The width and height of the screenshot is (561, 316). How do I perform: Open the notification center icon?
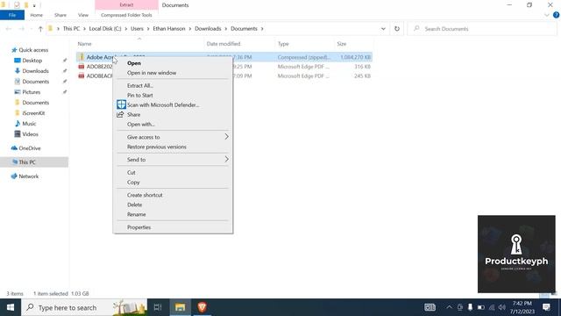[x=546, y=307]
